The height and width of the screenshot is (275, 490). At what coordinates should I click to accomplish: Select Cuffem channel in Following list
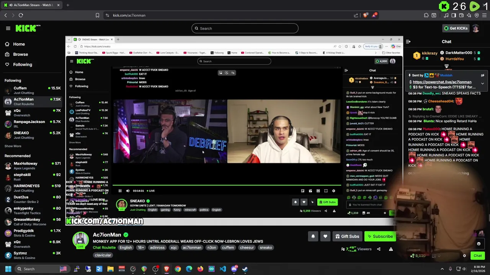(33, 90)
